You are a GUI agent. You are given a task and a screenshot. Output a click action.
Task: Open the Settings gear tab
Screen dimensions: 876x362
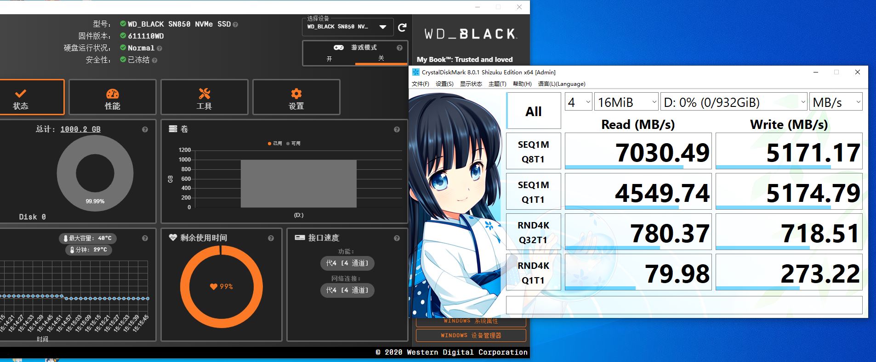[296, 97]
